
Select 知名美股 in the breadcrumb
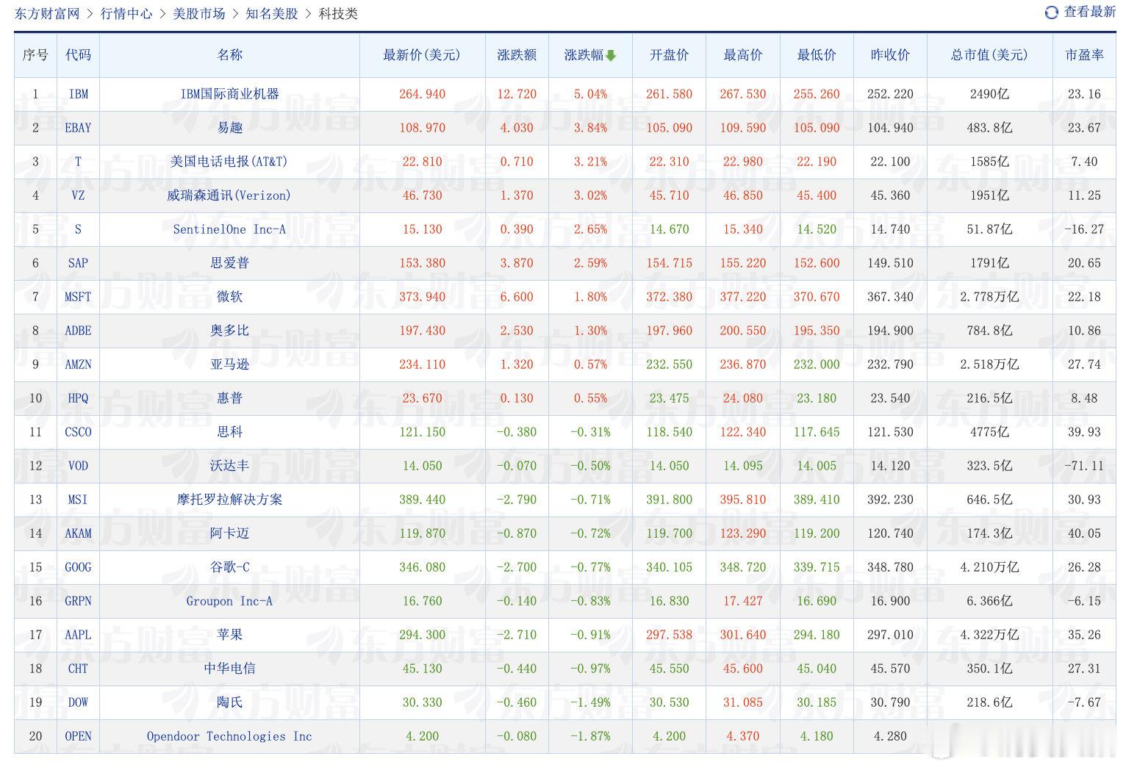click(272, 13)
